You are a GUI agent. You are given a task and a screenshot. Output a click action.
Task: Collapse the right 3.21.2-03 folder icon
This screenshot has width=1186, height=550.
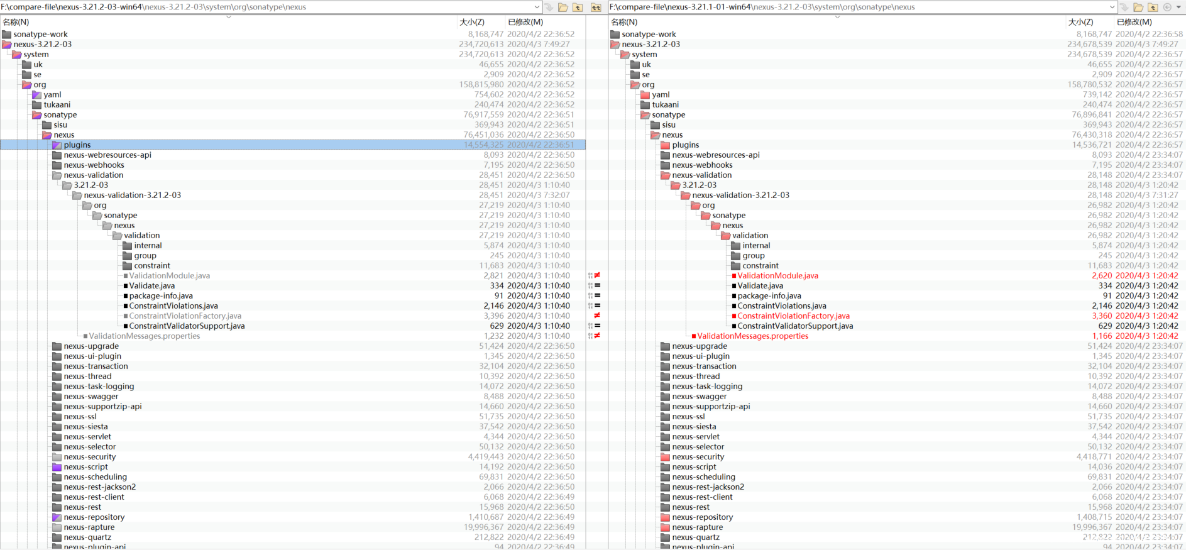coord(675,185)
